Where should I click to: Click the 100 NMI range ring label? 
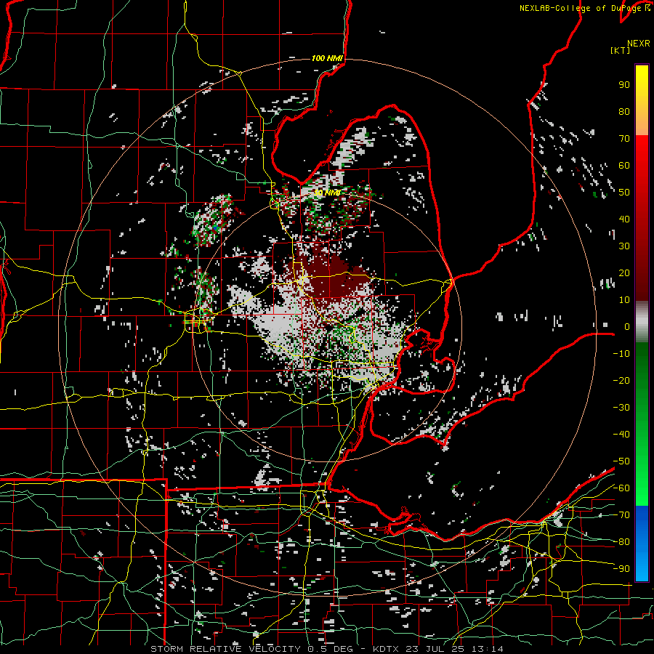(x=327, y=58)
